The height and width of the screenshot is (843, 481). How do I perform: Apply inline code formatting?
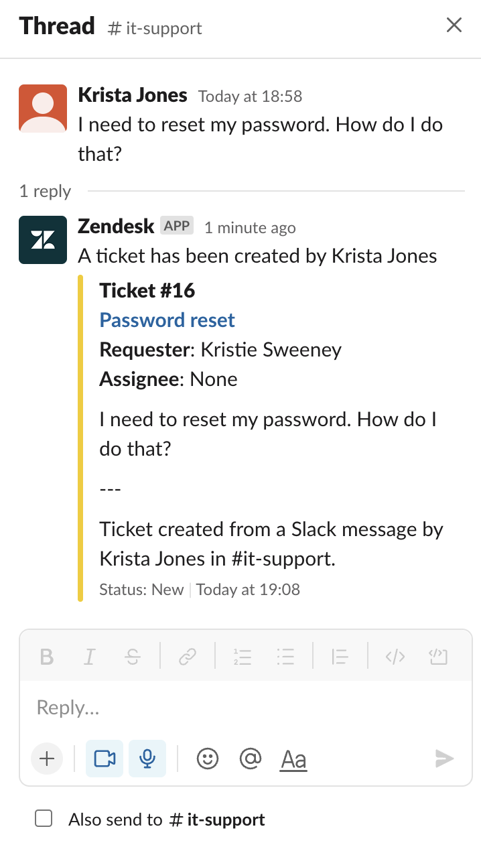tap(395, 657)
